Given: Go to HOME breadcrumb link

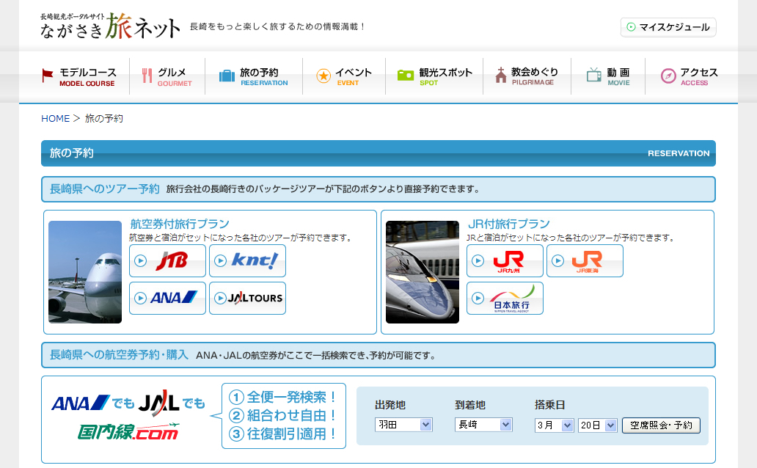Looking at the screenshot, I should (x=56, y=118).
